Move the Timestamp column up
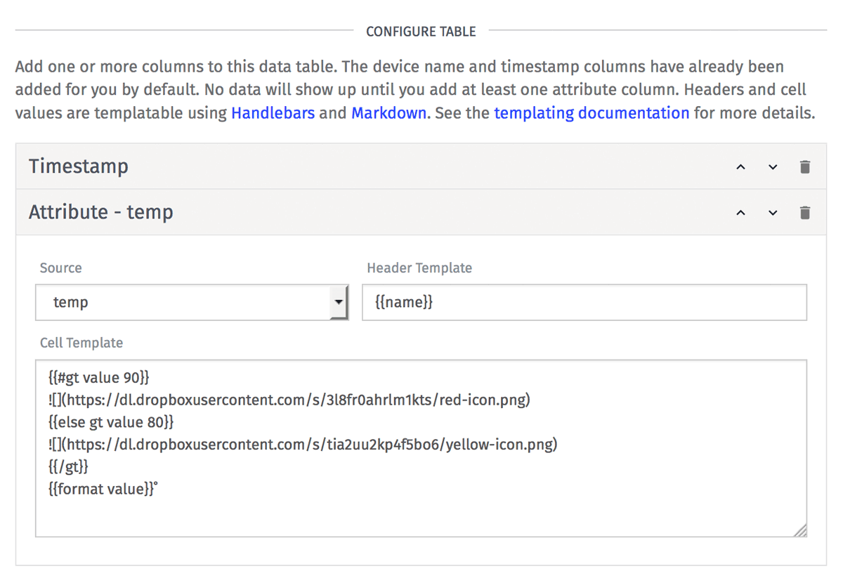Viewport: 843px width, 583px height. tap(740, 167)
